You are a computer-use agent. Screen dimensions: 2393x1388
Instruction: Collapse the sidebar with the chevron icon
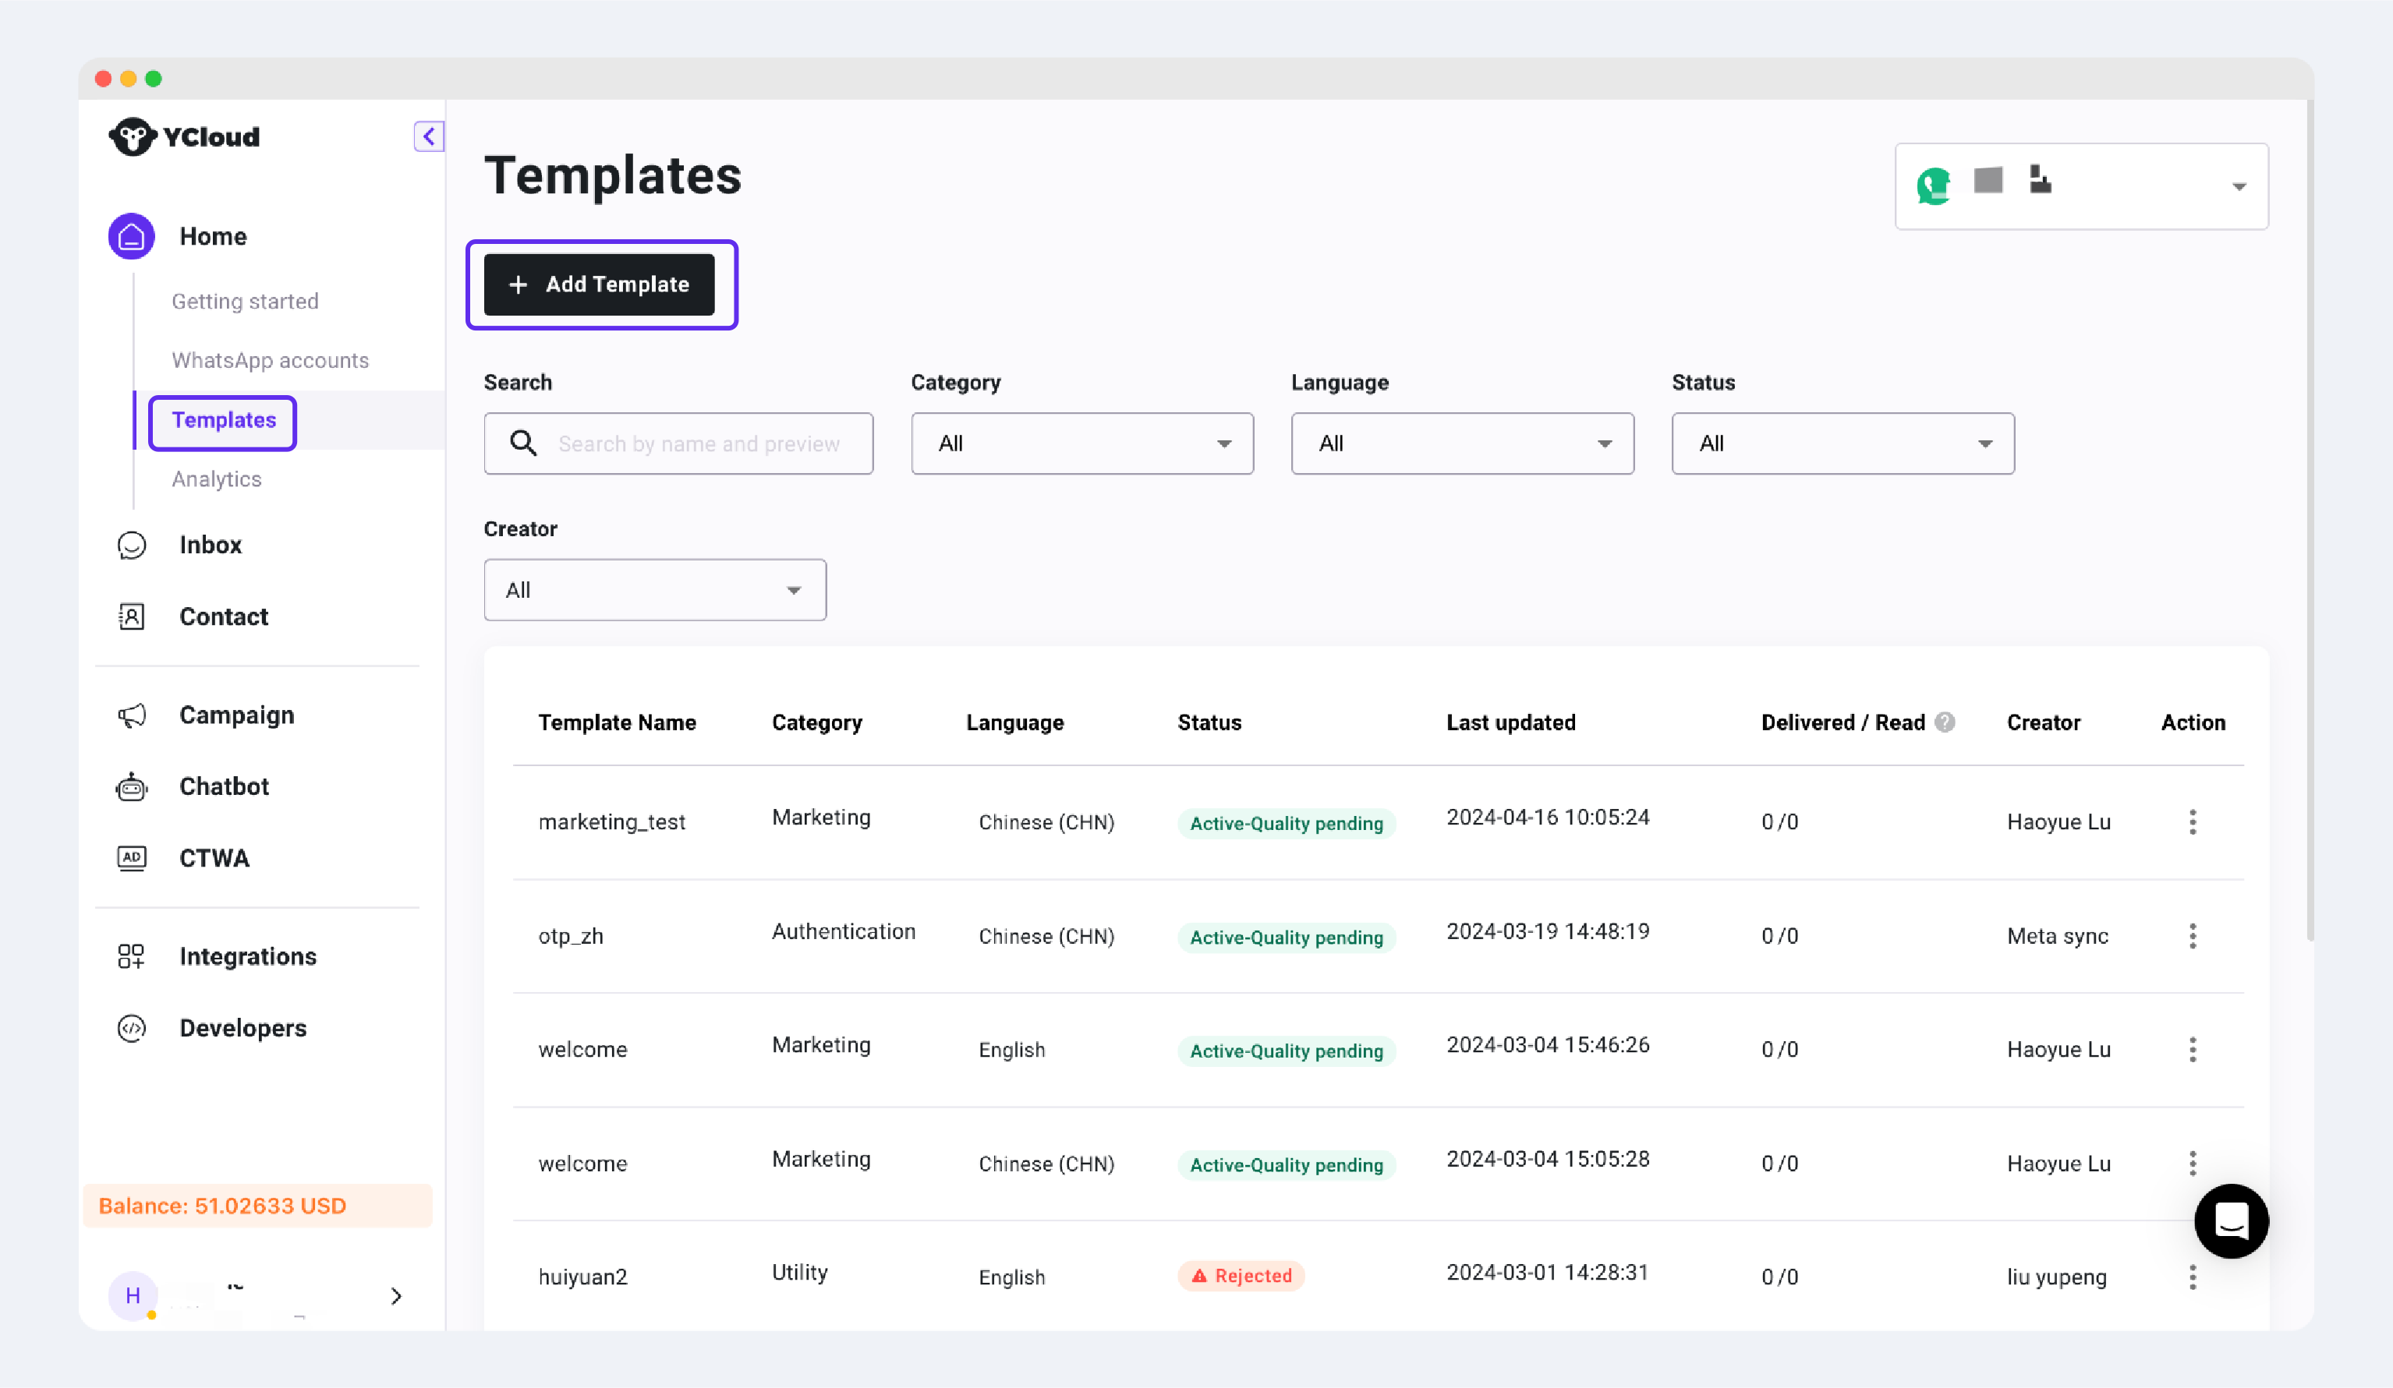pos(428,136)
